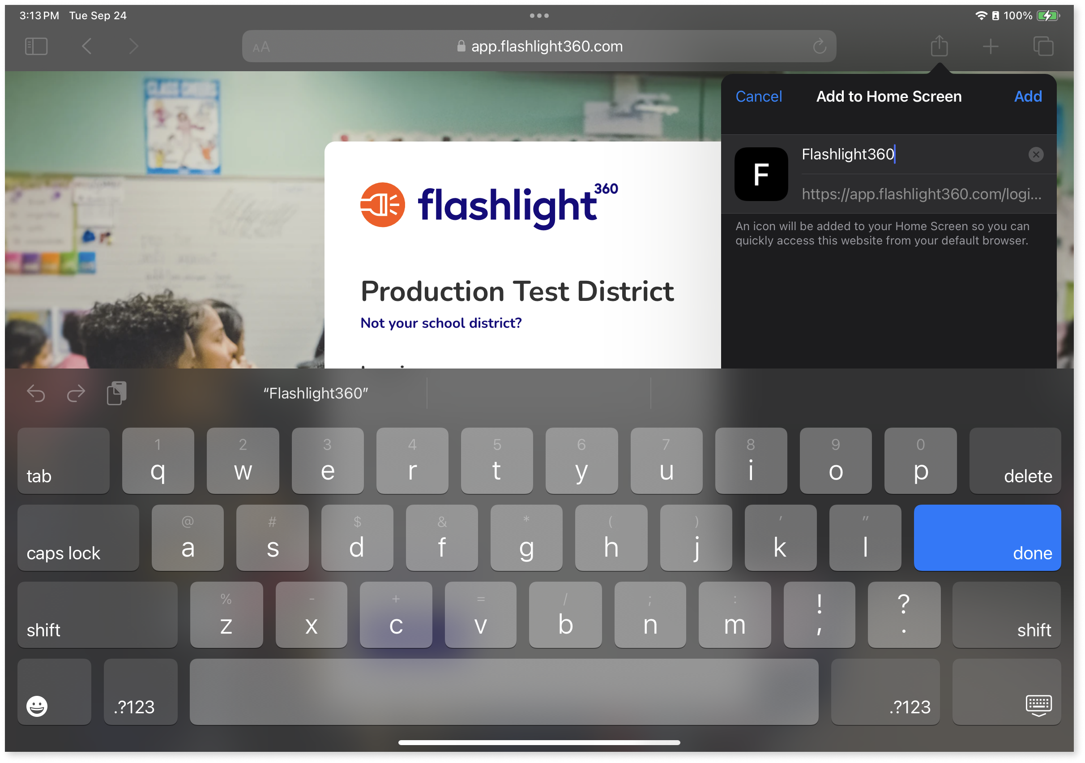Tap the c key
The height and width of the screenshot is (763, 1085).
pos(396,615)
